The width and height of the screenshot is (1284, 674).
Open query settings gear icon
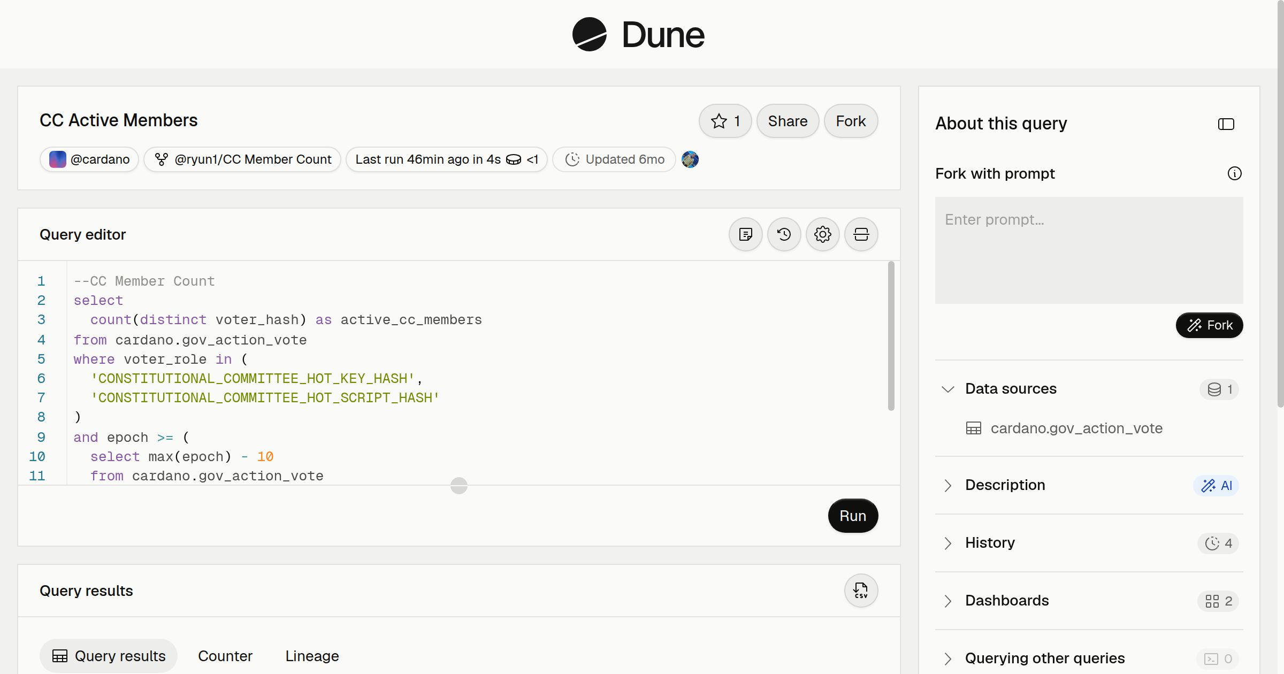tap(823, 234)
